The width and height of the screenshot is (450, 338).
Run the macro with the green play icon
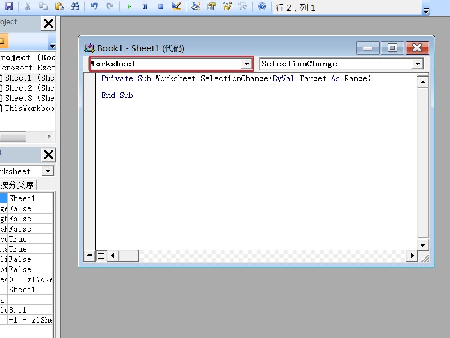(129, 7)
